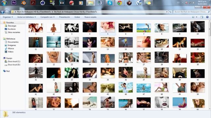
Task: Open Descargas in the sidebar
Action: click(12, 26)
